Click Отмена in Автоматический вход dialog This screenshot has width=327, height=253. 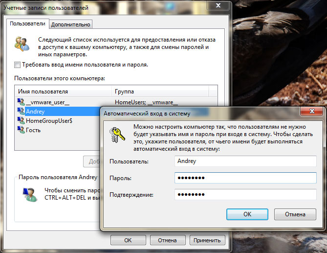(x=295, y=214)
